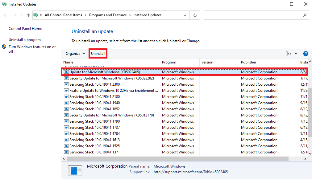Select Servicing Stack 10.0.19041.1704 row
Screen dimensions: 312x179
click(185, 134)
